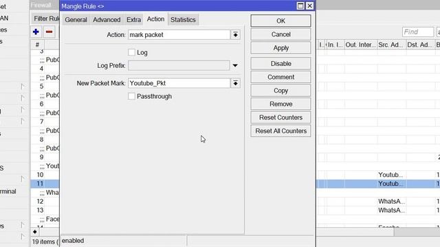Viewport: 440px width, 247px height.
Task: Click WhatsA... source cell in row 13
Action: pyautogui.click(x=391, y=210)
